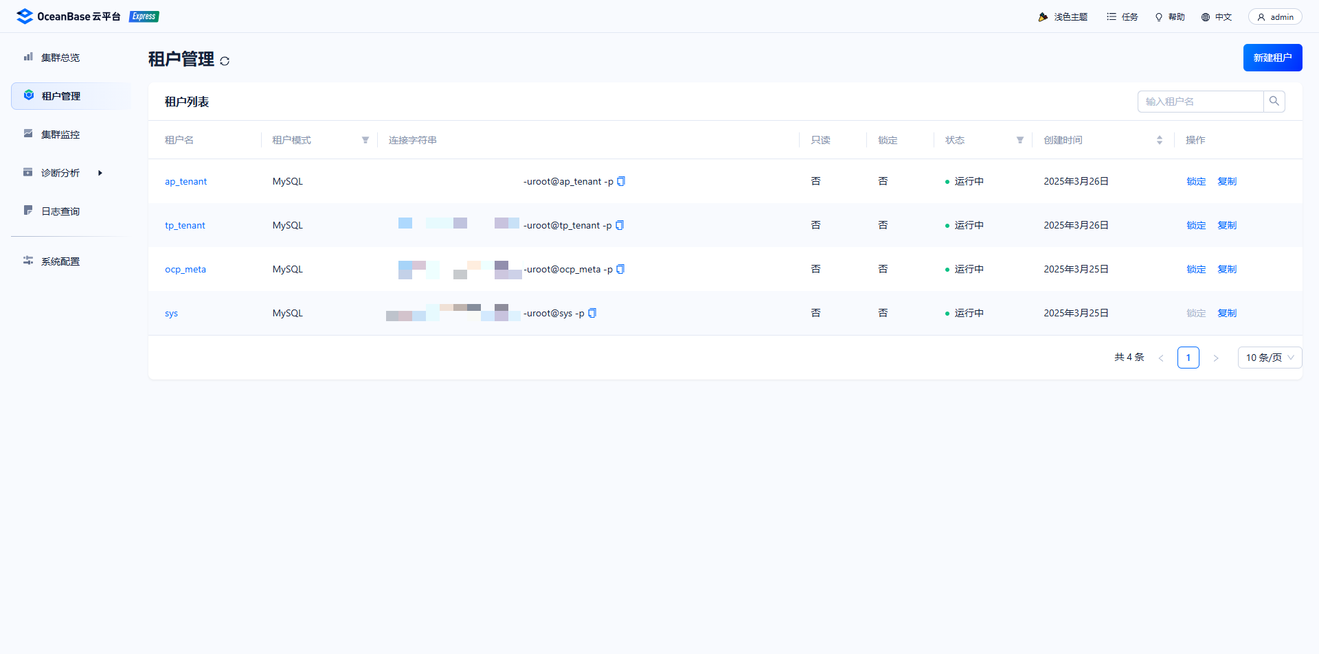Click the 帮助 lightbulb icon

1159,17
